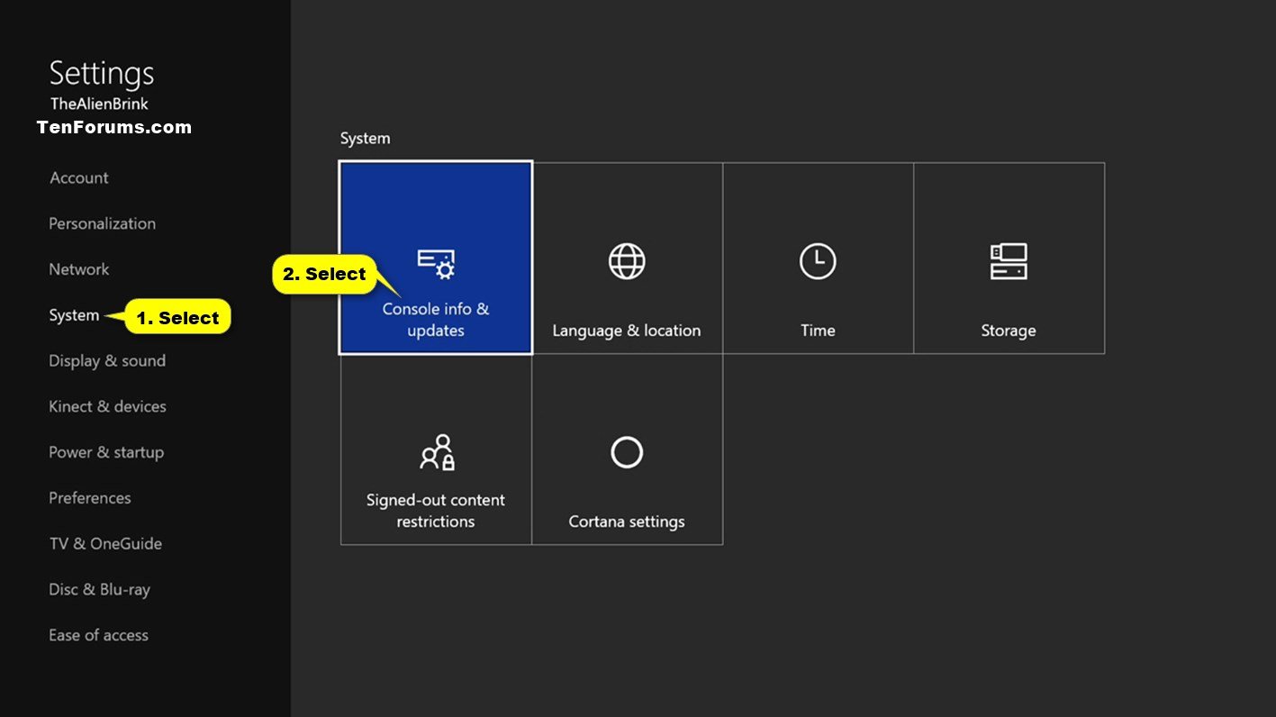This screenshot has width=1276, height=717.
Task: Click the Cortana circle icon
Action: (627, 452)
